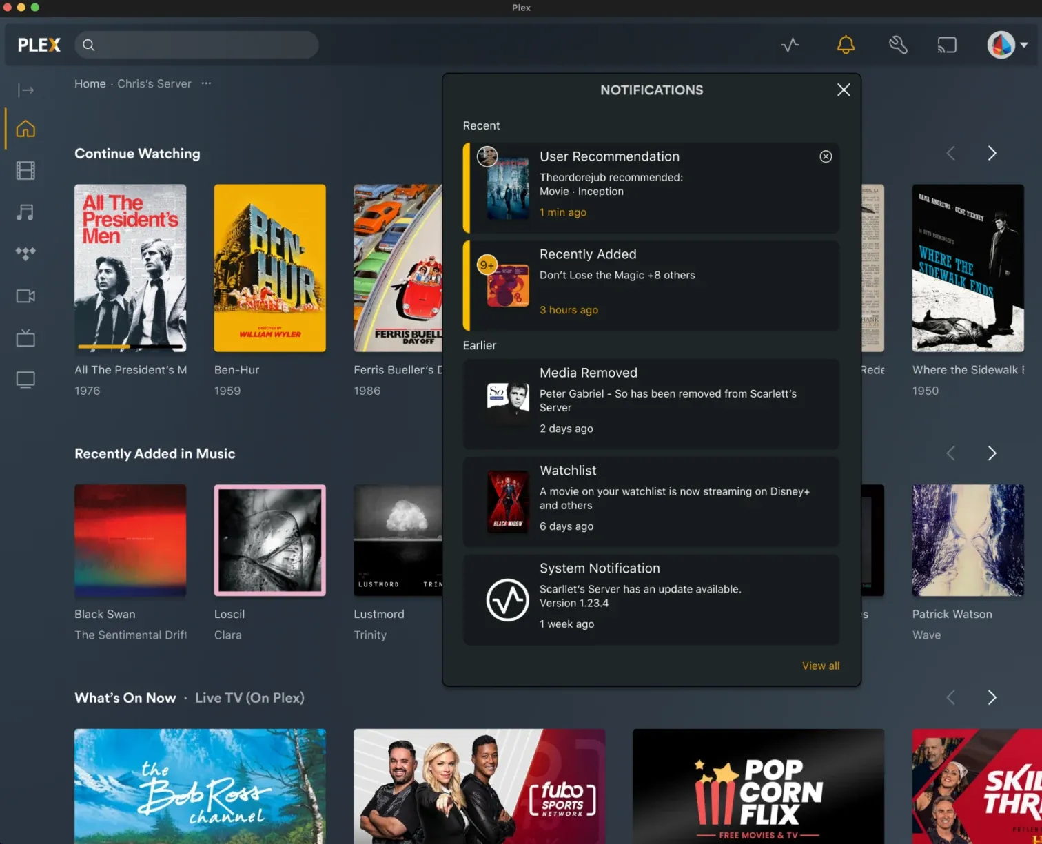Open the Black Swan album cover
Screen dimensions: 1042x844
pyautogui.click(x=130, y=540)
